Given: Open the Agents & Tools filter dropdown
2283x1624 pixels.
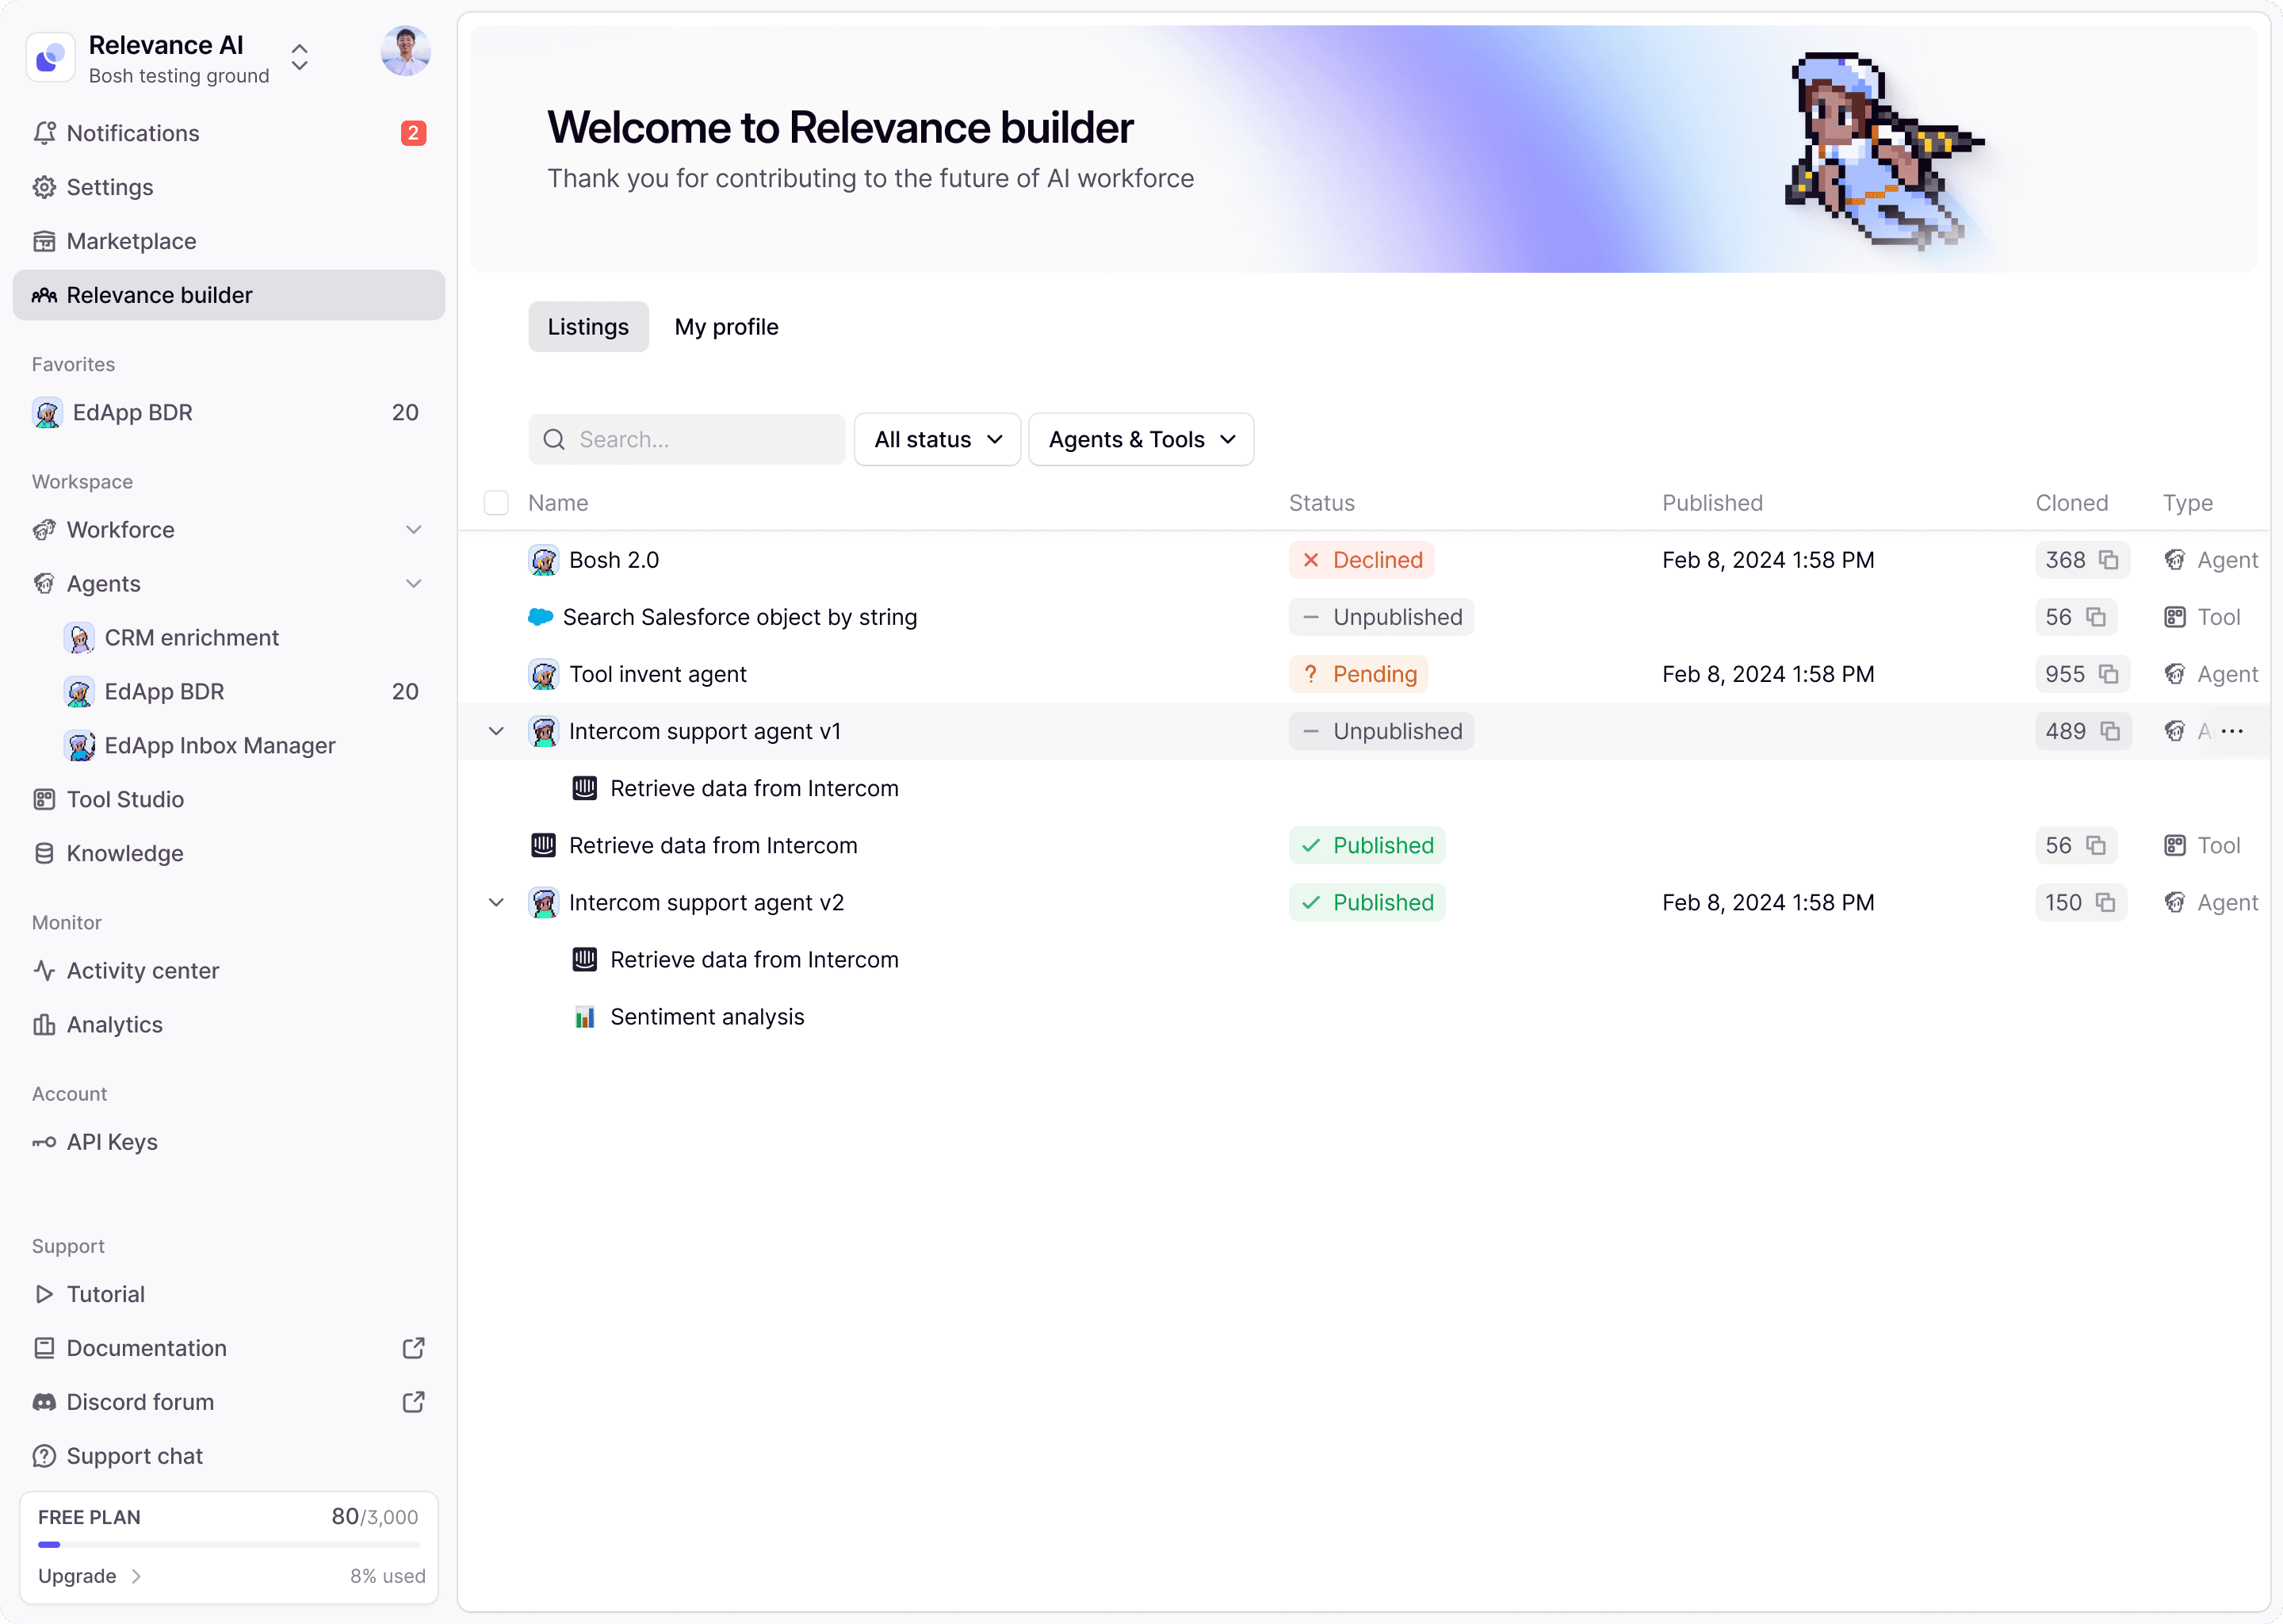Looking at the screenshot, I should [1141, 439].
